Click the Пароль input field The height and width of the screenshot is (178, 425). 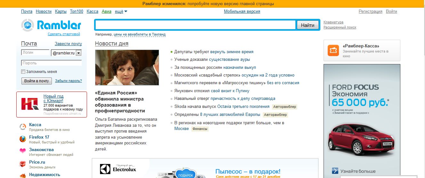coord(52,63)
